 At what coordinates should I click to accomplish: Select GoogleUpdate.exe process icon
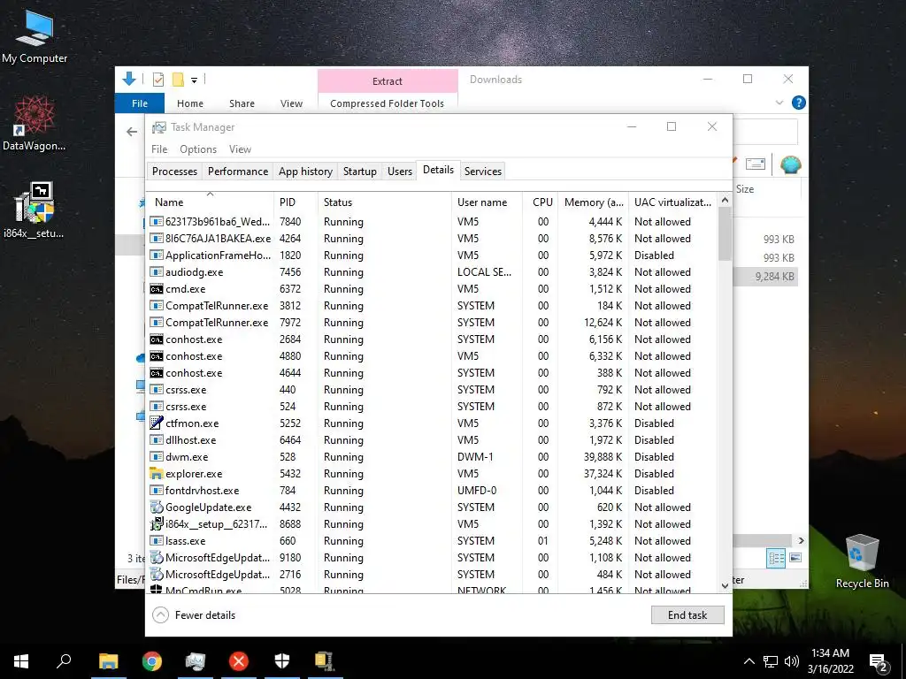156,507
